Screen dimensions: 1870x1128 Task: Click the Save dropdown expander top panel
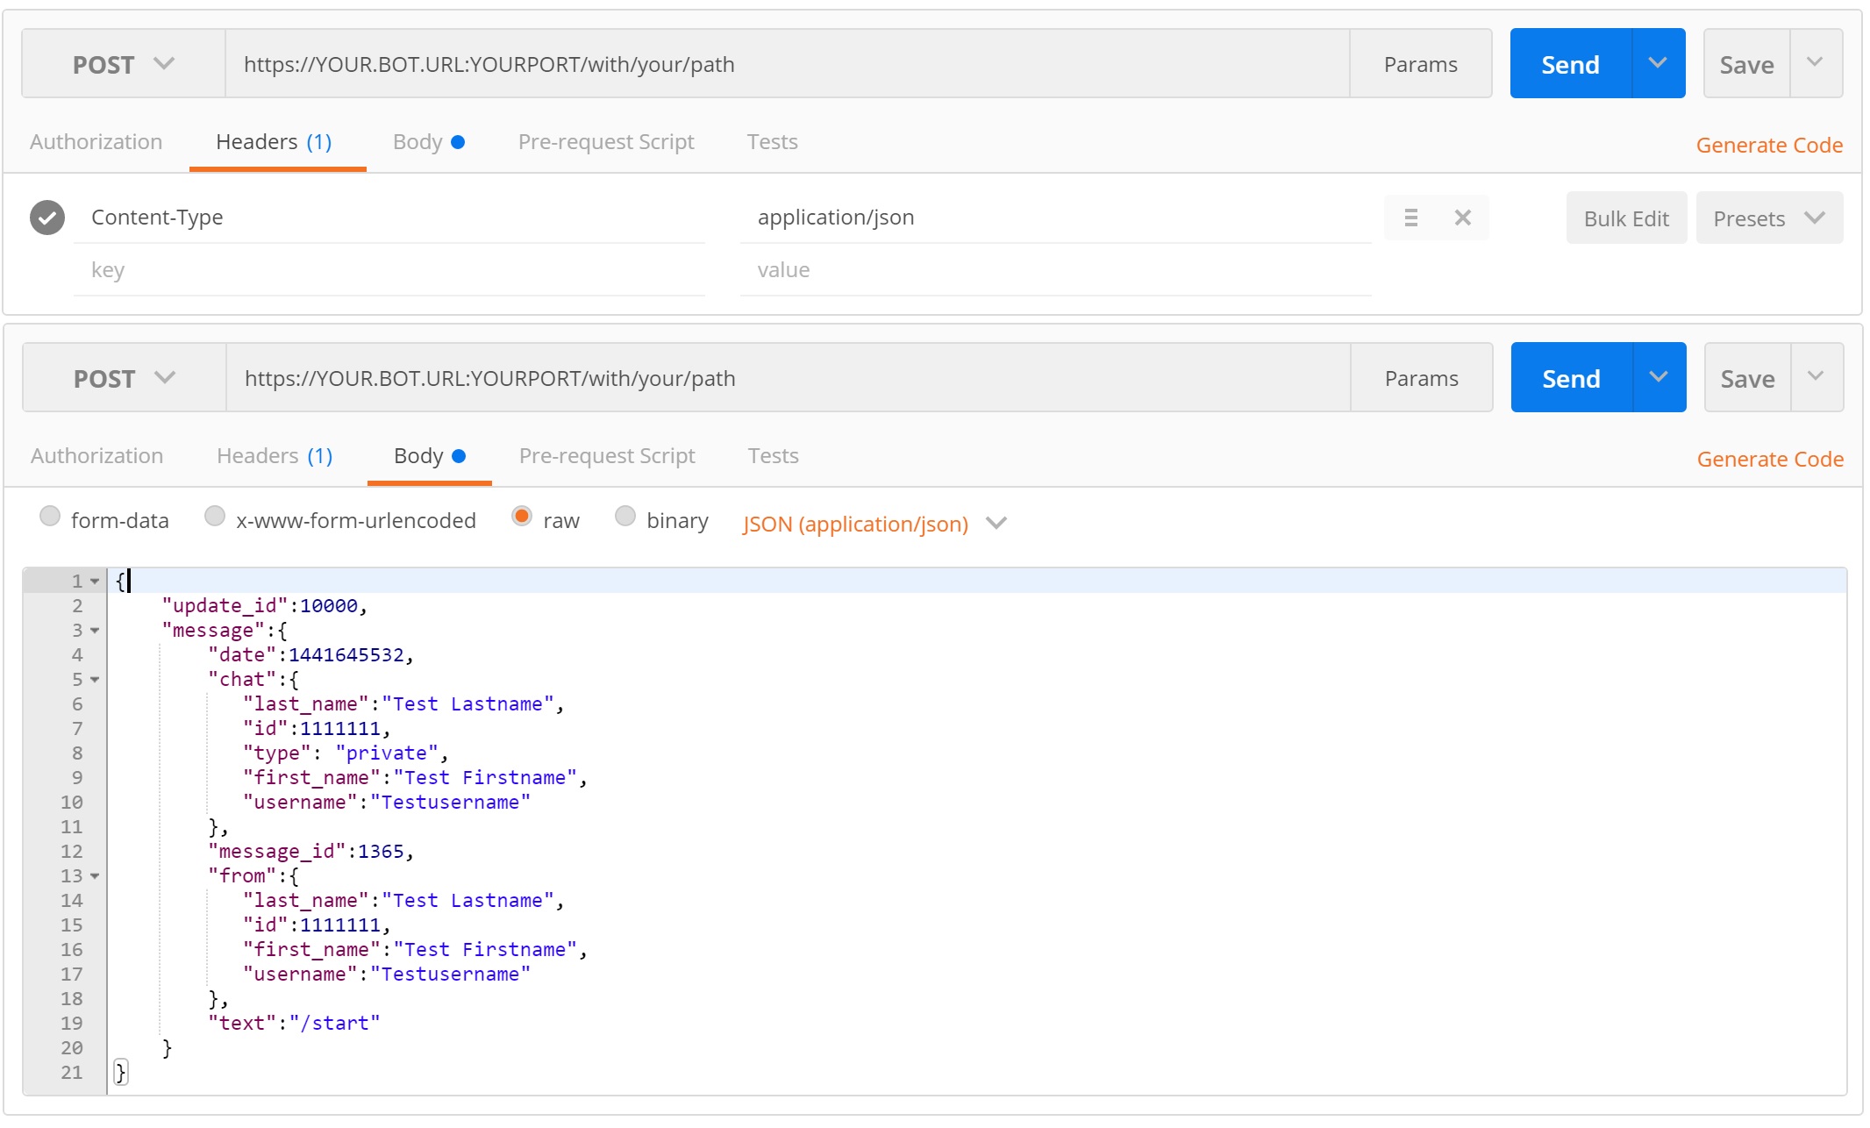point(1813,64)
